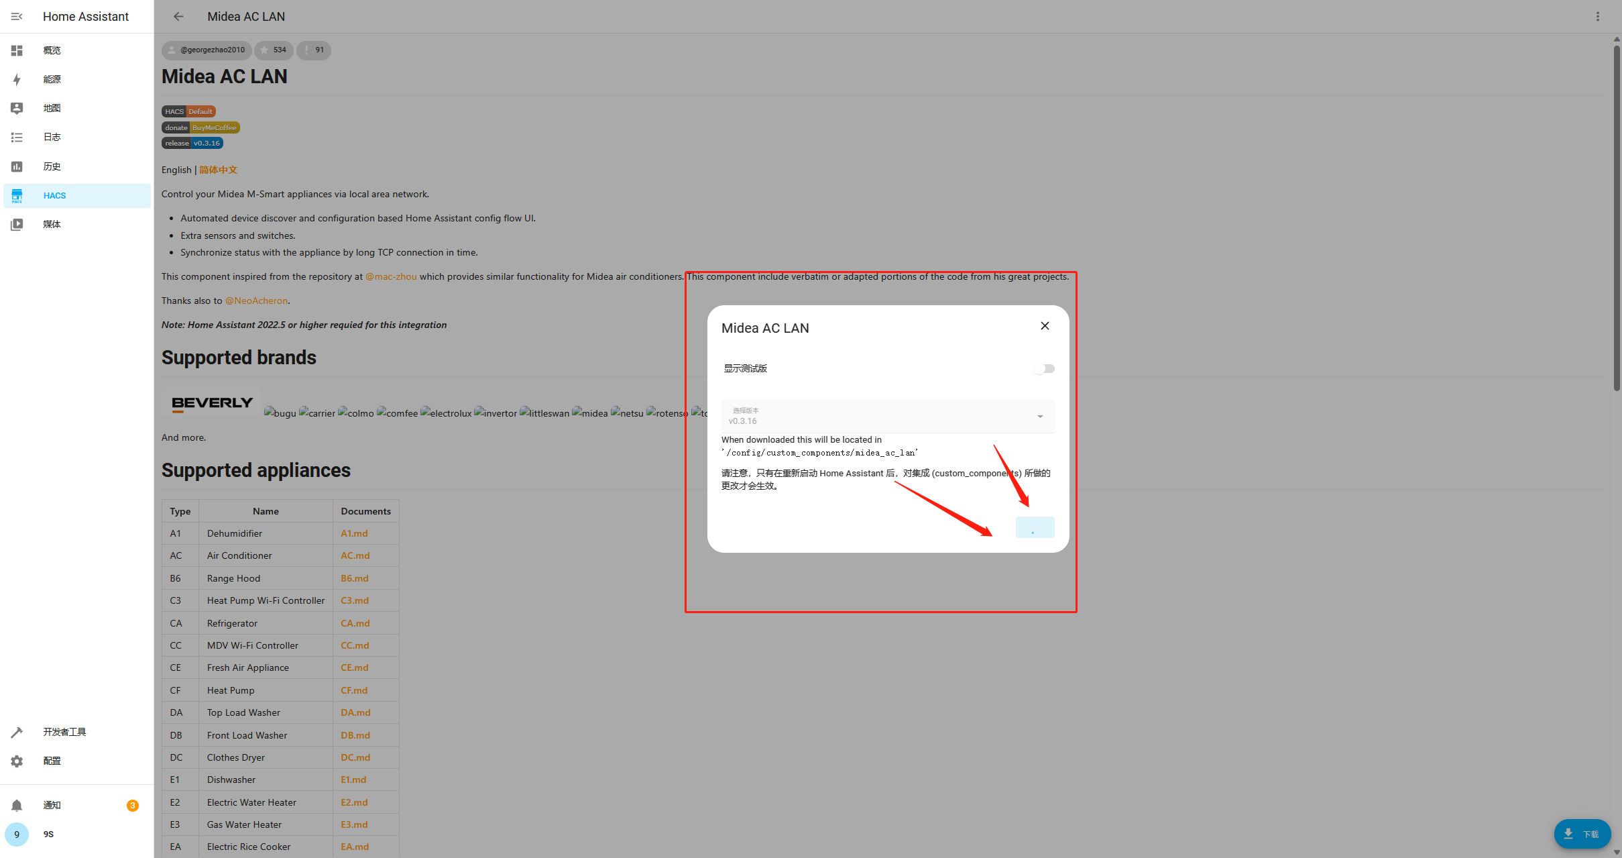Open the 配置 settings gear icon
This screenshot has width=1622, height=858.
coord(17,761)
